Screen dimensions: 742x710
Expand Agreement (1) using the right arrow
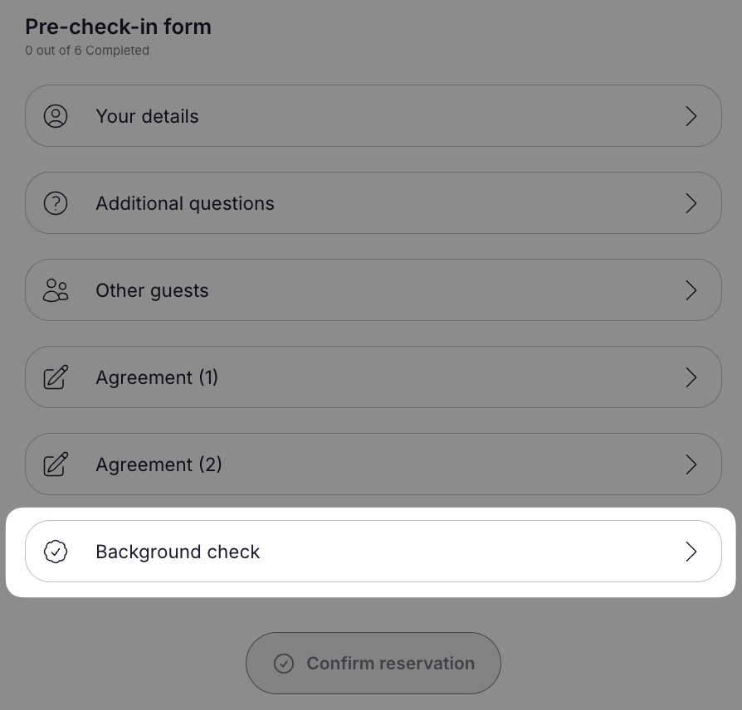point(691,377)
